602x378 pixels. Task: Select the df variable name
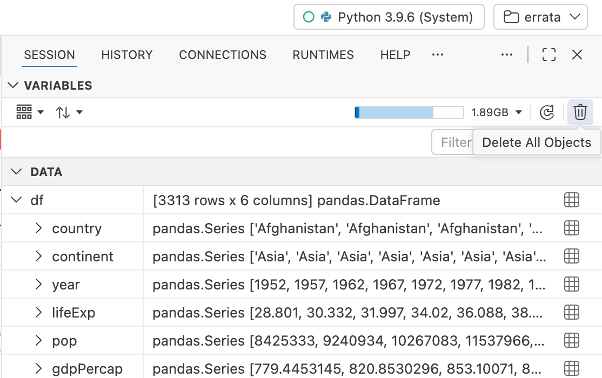pyautogui.click(x=37, y=200)
